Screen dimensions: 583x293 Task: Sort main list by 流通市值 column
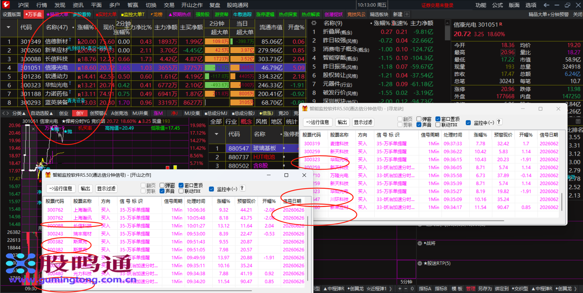271,27
